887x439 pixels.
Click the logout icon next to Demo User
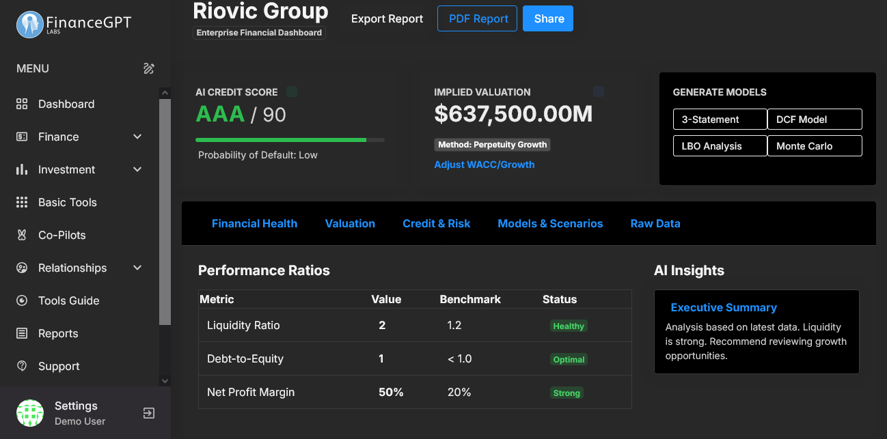pyautogui.click(x=148, y=413)
